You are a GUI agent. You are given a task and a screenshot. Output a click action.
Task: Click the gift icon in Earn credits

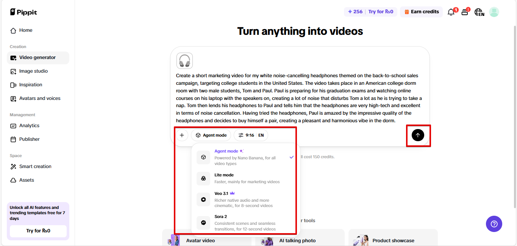tap(407, 12)
